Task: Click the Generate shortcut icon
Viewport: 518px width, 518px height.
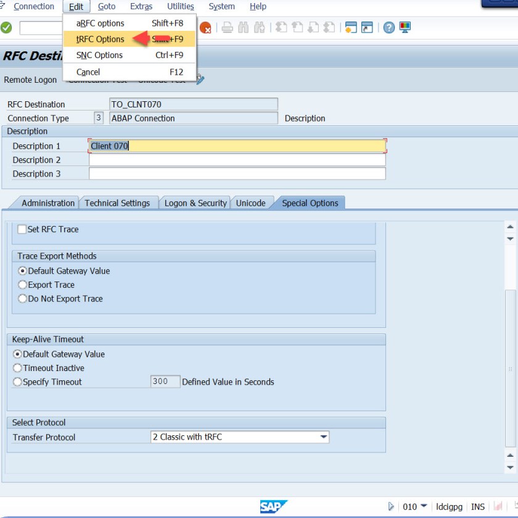Action: 367,28
